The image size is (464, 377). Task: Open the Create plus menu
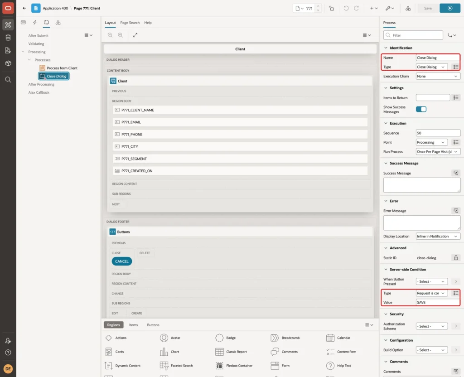point(374,8)
